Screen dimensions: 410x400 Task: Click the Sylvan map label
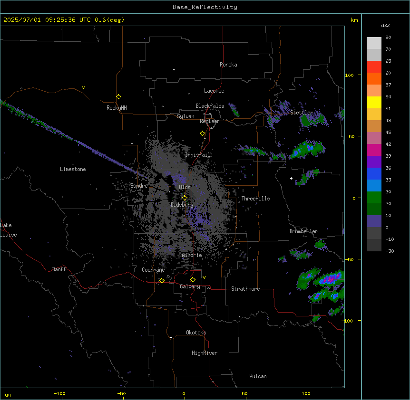coord(185,116)
